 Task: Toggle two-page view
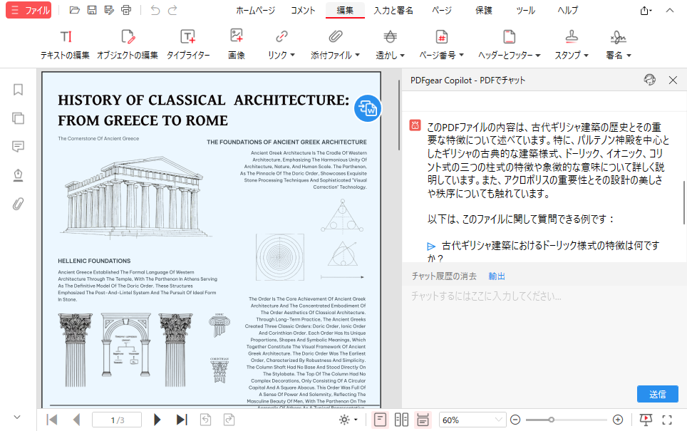click(x=401, y=420)
